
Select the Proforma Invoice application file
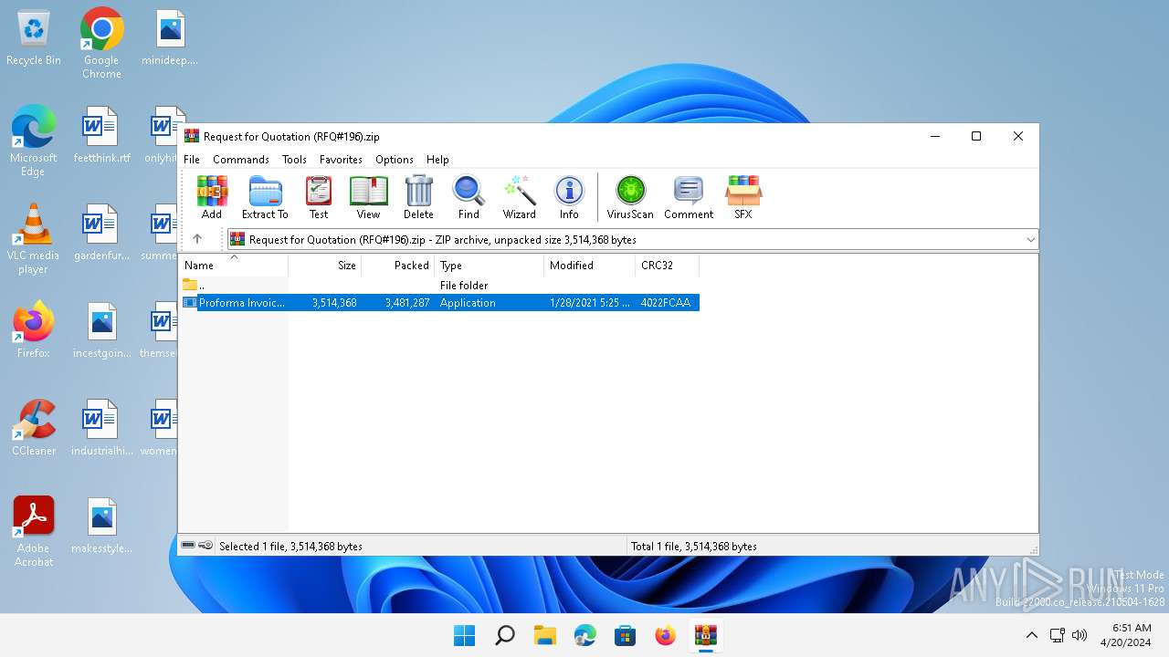pyautogui.click(x=439, y=302)
